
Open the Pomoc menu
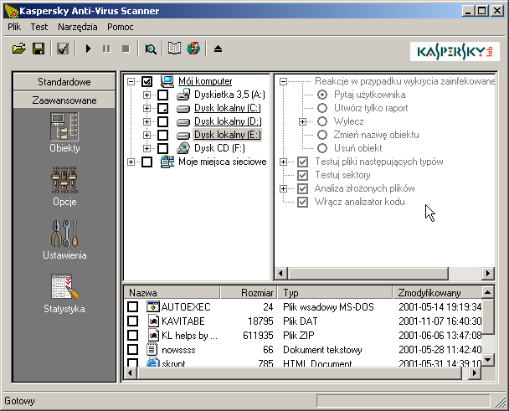point(120,27)
